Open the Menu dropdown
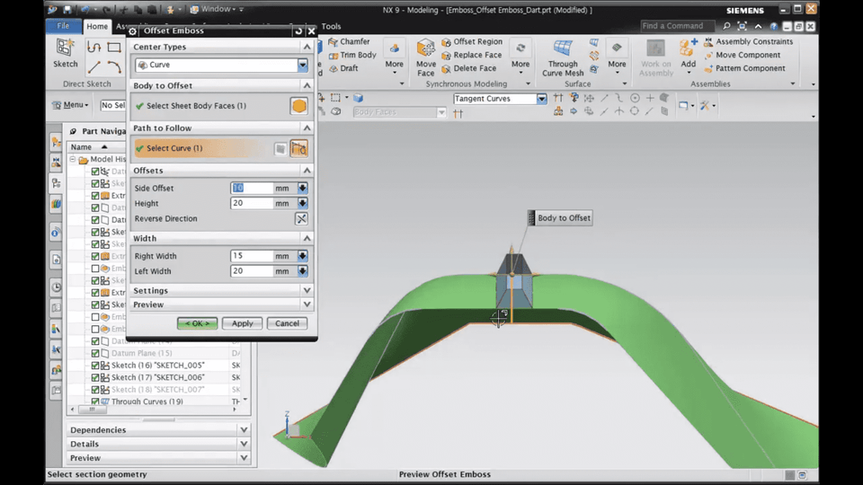The width and height of the screenshot is (863, 485). coord(70,105)
